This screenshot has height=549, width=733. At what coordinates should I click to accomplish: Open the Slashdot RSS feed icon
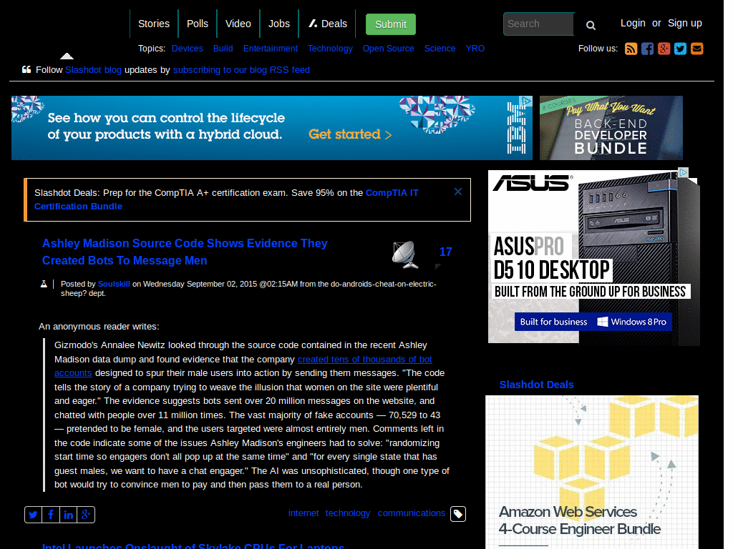pyautogui.click(x=631, y=49)
